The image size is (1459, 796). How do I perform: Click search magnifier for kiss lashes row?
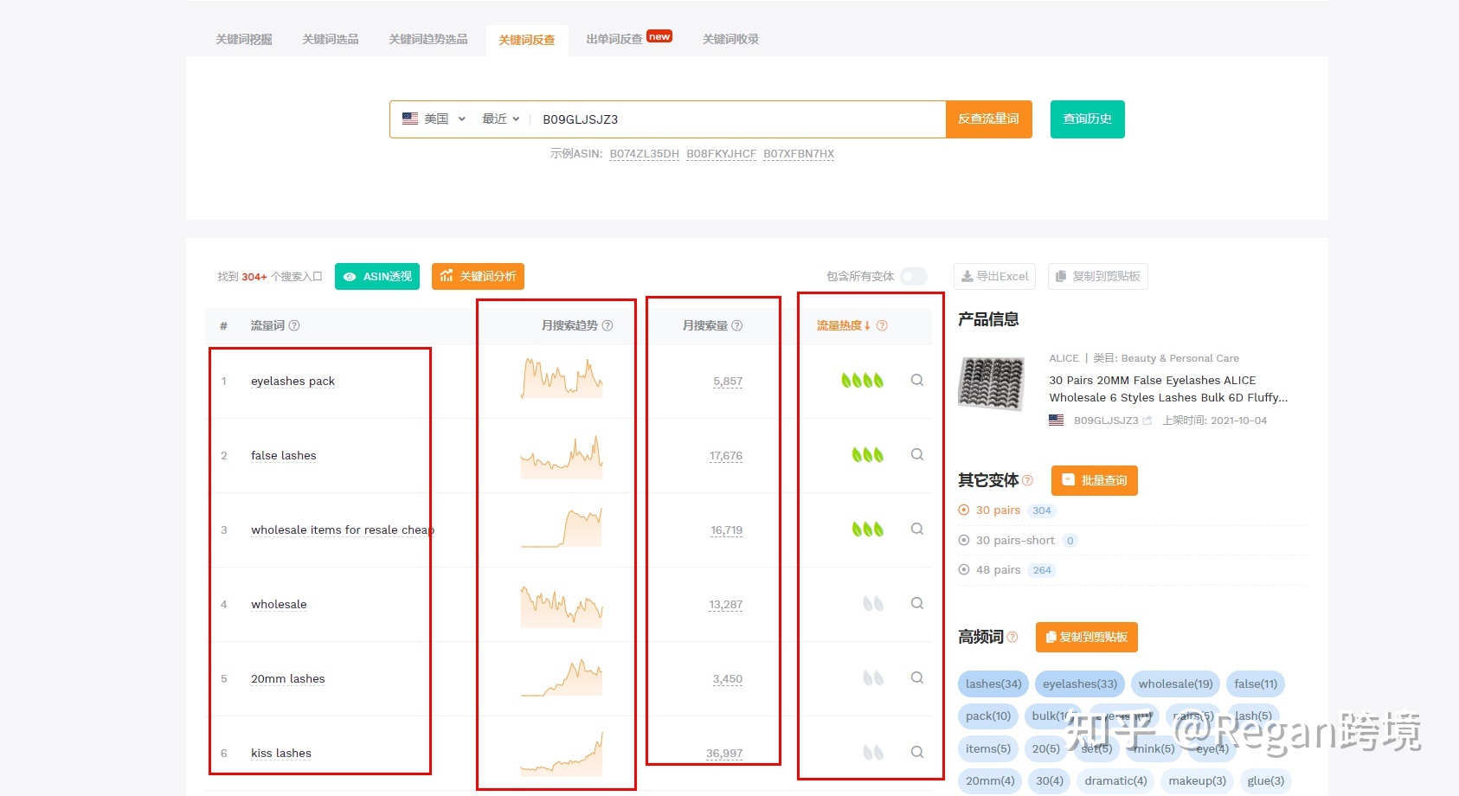click(916, 752)
